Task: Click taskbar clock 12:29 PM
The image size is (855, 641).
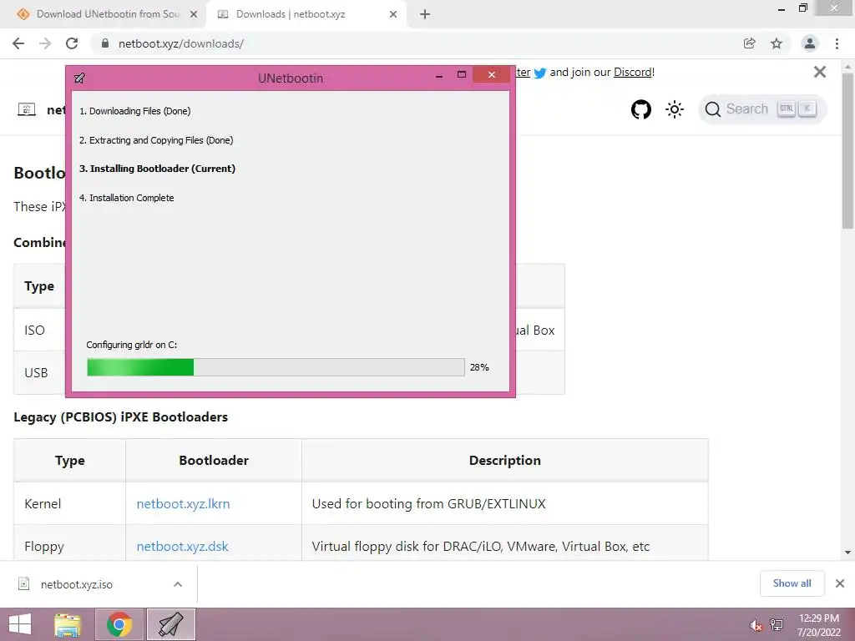Action: coord(819,618)
